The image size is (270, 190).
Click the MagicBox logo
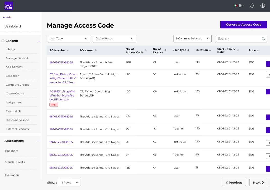click(x=8, y=6)
